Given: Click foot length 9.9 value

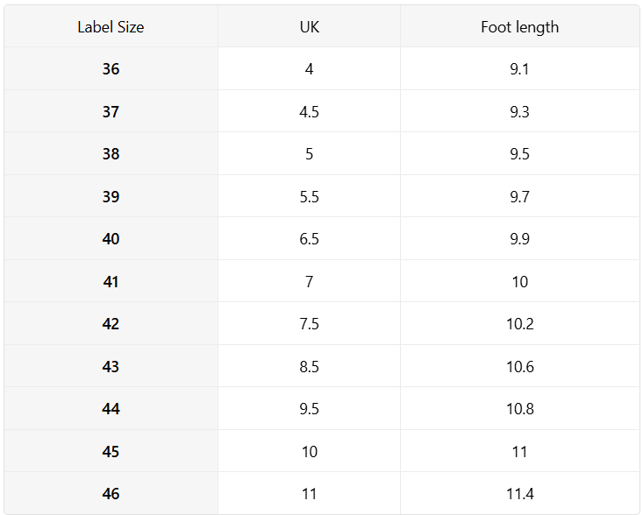Looking at the screenshot, I should point(519,238).
